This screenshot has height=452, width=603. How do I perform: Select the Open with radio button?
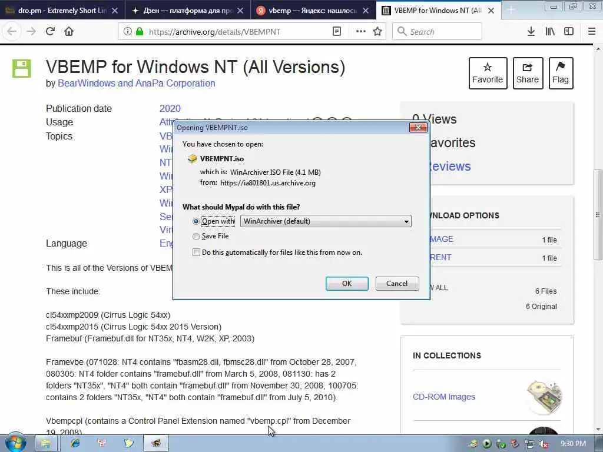coord(196,221)
